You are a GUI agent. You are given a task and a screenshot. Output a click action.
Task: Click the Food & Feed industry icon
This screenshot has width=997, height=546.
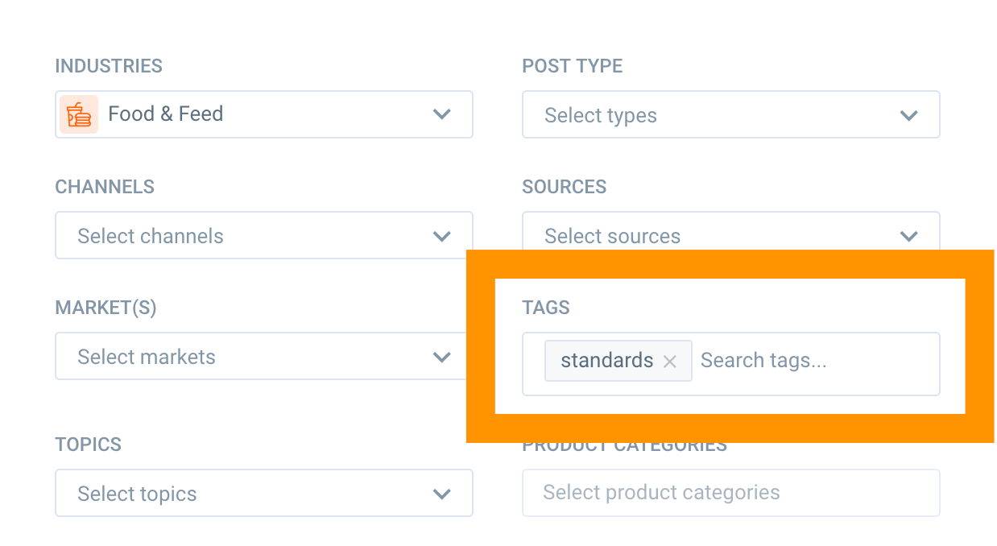tap(78, 114)
